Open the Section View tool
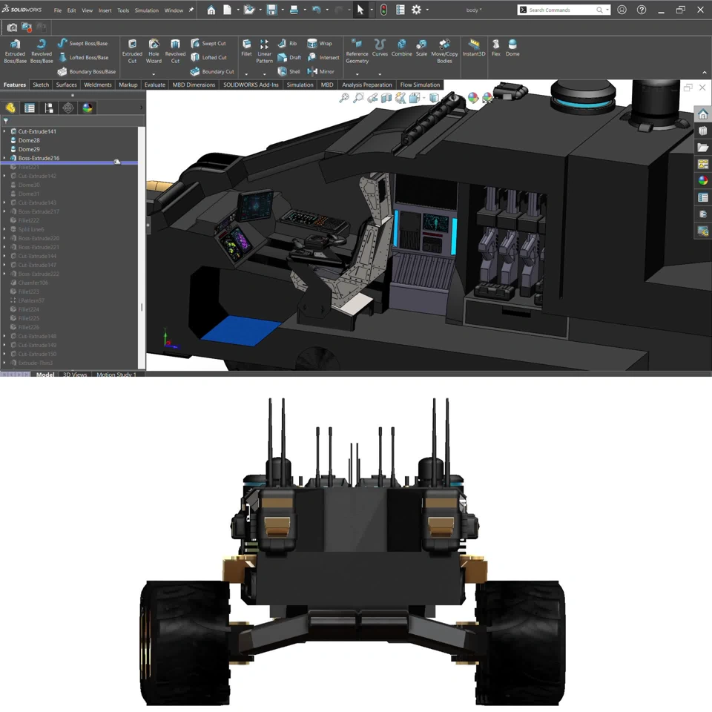This screenshot has width=712, height=712. click(x=386, y=97)
